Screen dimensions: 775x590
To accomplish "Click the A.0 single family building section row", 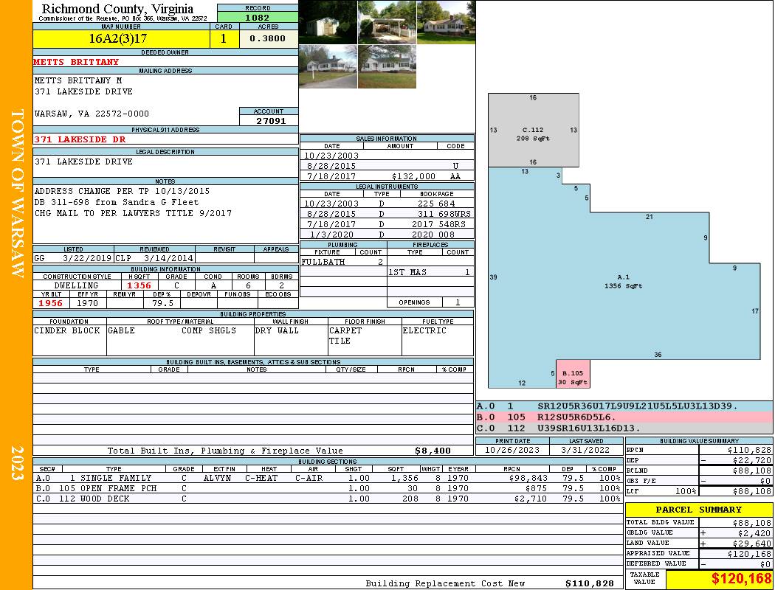I will (x=328, y=478).
